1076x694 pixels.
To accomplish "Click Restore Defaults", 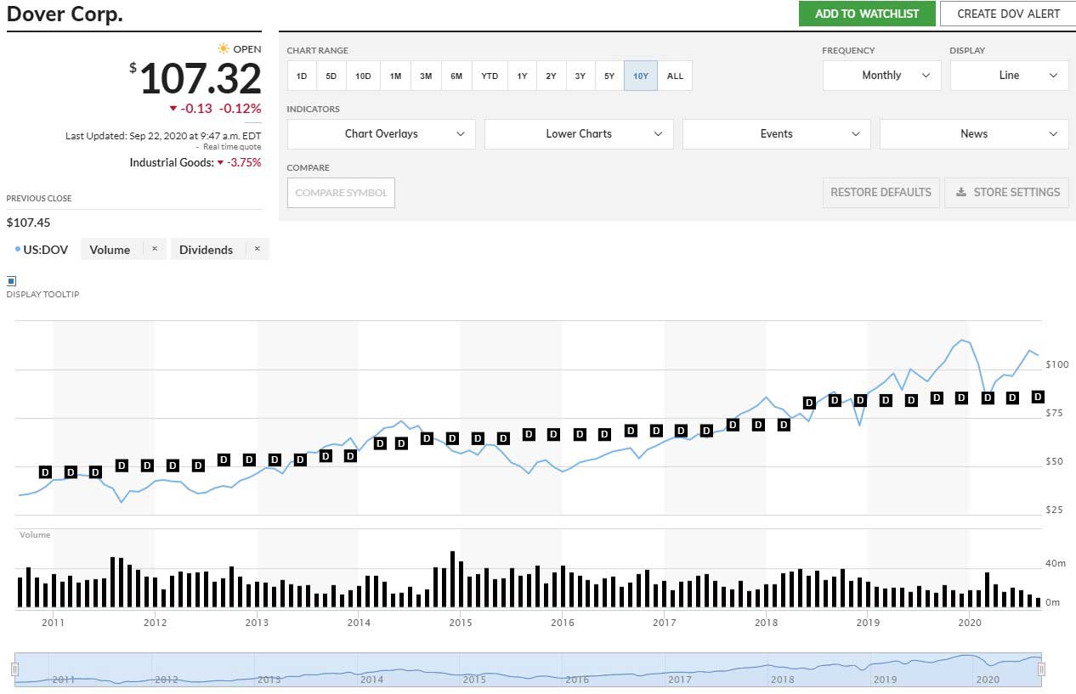I will pyautogui.click(x=881, y=192).
